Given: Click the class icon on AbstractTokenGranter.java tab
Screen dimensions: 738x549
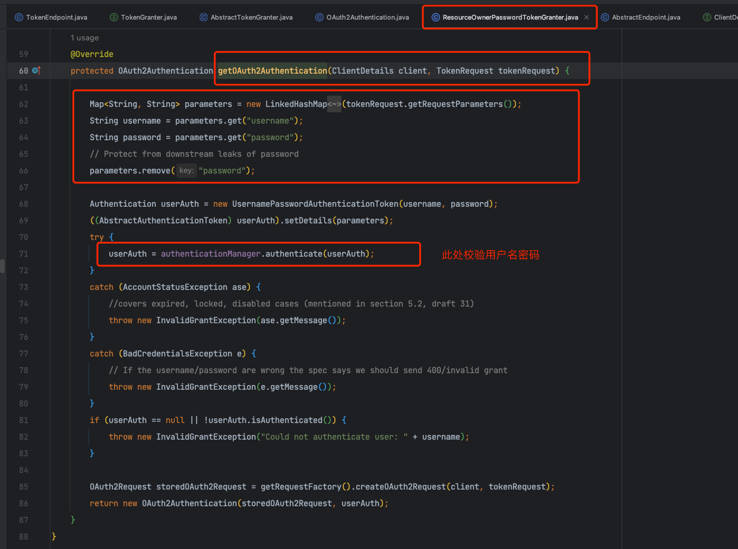Looking at the screenshot, I should tap(204, 17).
